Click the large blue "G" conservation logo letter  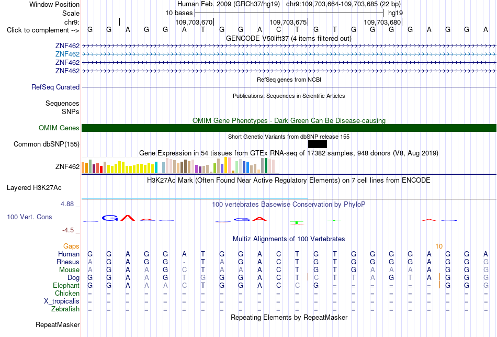pyautogui.click(x=110, y=218)
